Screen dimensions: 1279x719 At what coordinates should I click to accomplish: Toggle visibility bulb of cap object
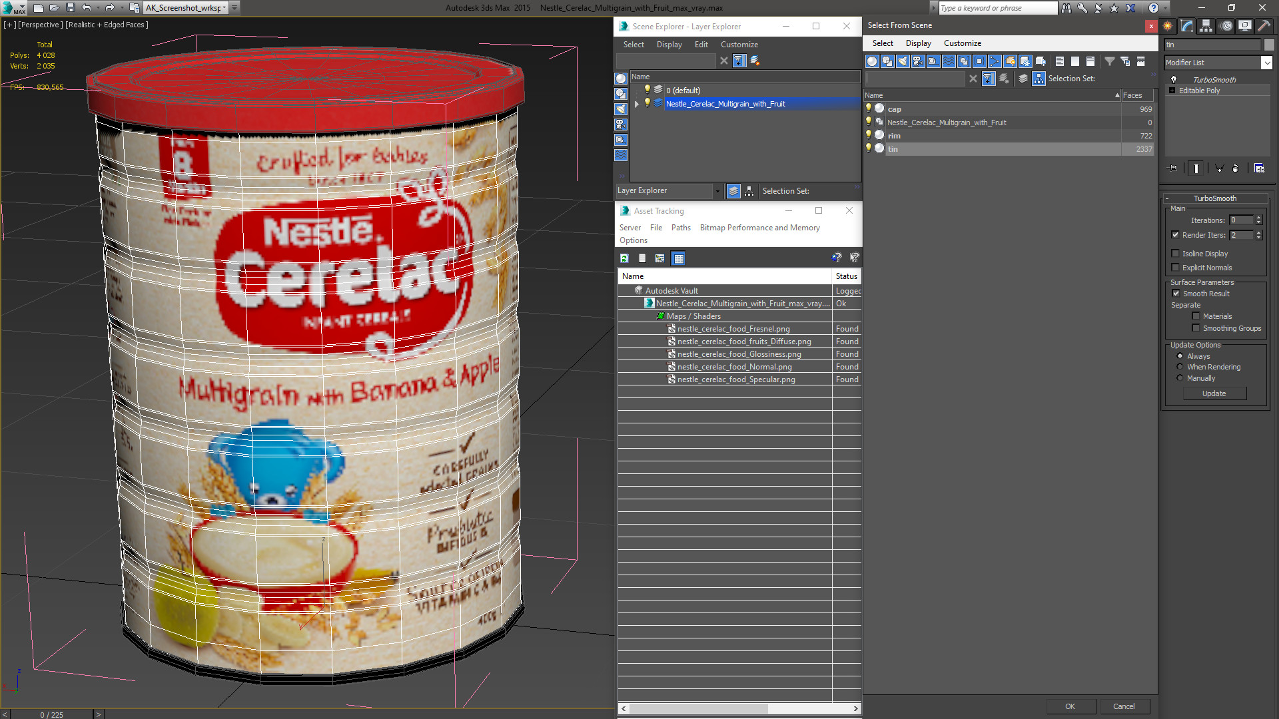pos(869,108)
